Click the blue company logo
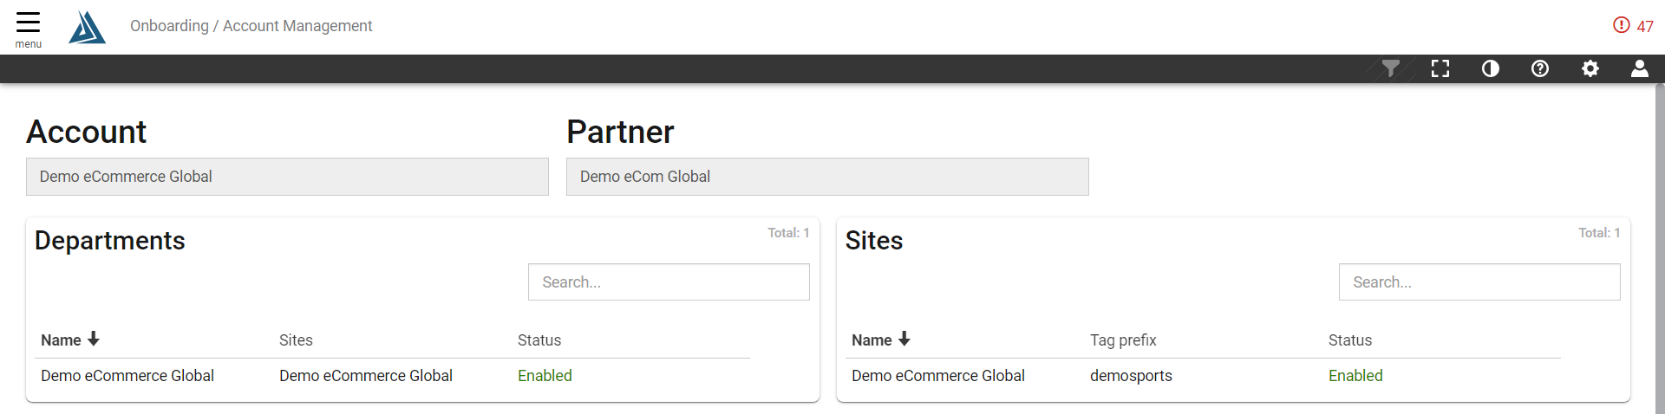Image resolution: width=1665 pixels, height=414 pixels. 87,27
